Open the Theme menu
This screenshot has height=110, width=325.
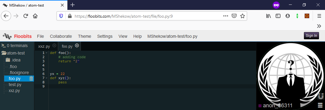point(85,36)
